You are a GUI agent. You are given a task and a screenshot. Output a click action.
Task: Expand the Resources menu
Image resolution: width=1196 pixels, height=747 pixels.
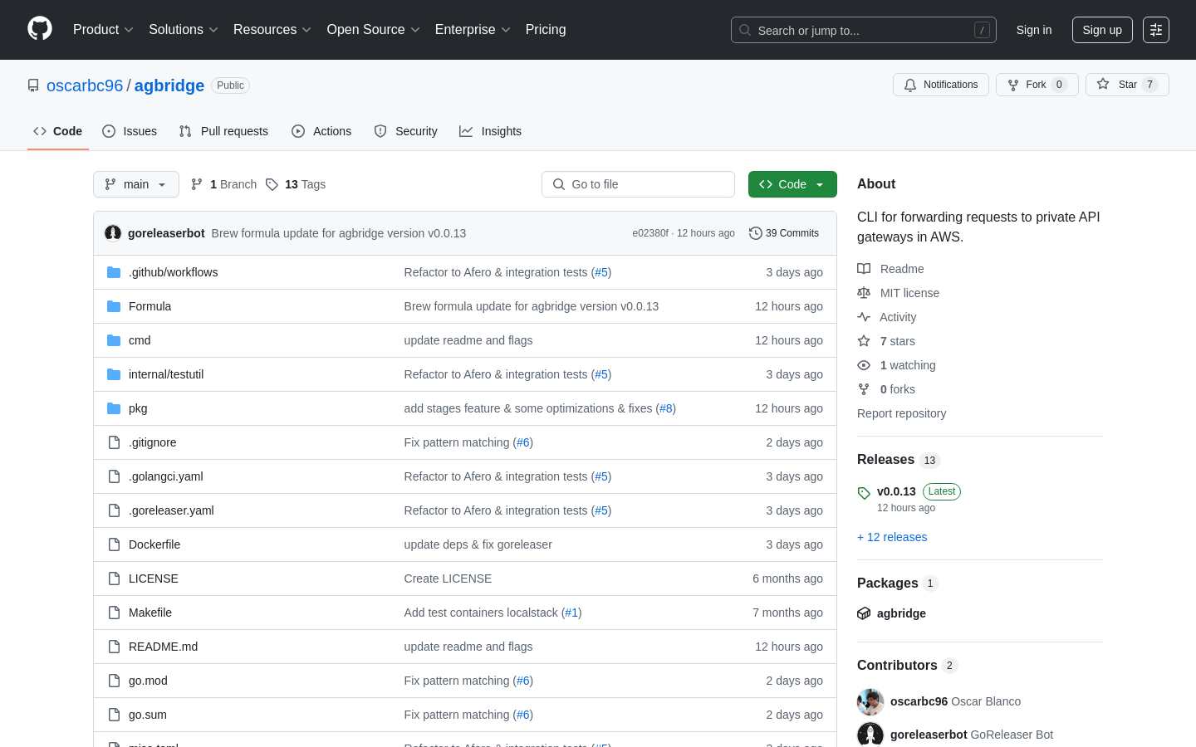click(x=272, y=30)
